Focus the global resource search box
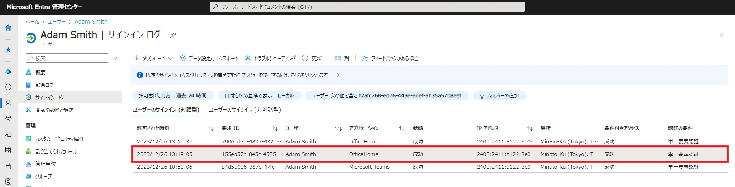The width and height of the screenshot is (735, 187). [367, 7]
